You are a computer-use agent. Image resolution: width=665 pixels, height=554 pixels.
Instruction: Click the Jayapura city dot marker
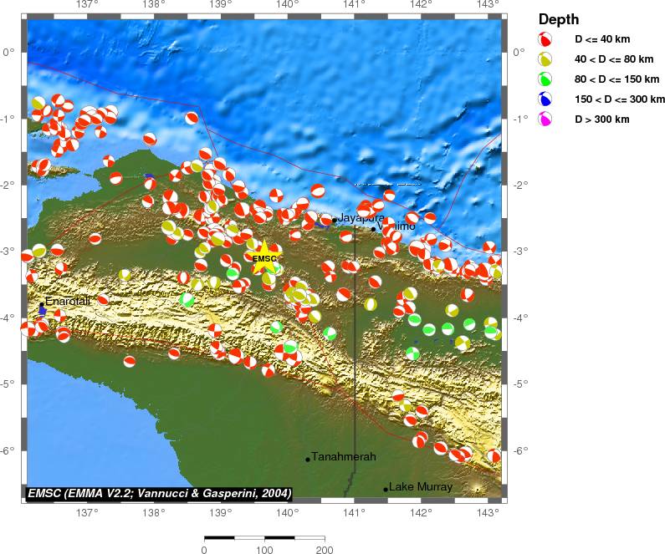click(x=334, y=221)
